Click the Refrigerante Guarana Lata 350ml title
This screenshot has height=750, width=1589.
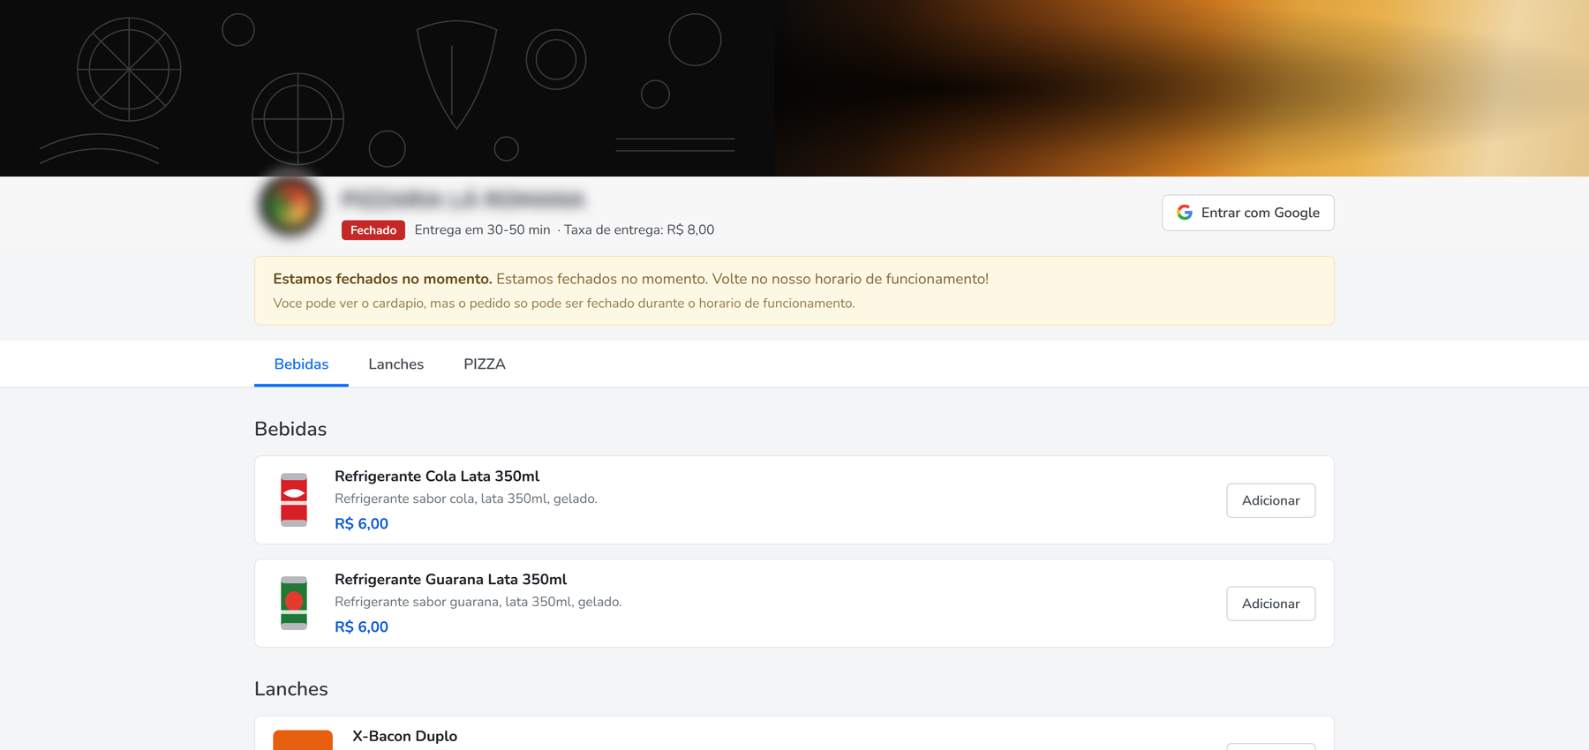[x=450, y=580]
